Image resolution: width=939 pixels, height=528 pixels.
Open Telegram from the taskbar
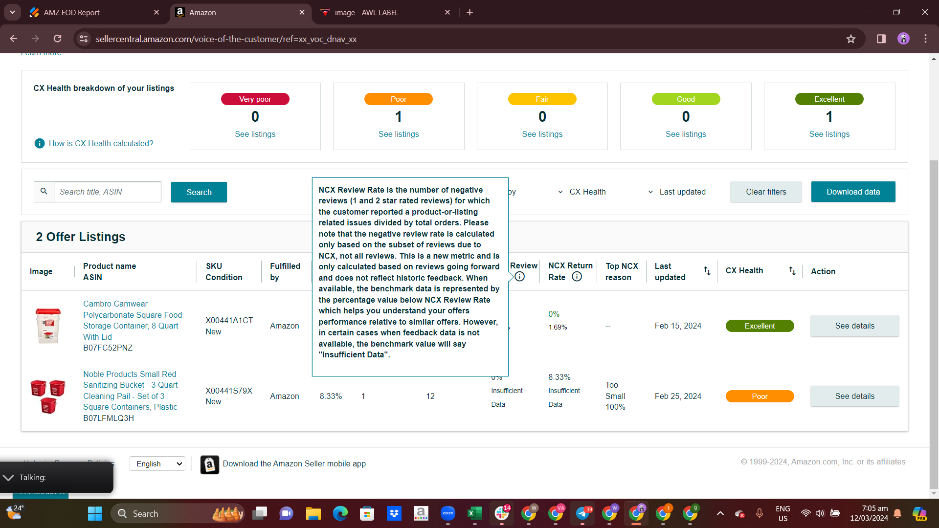[x=582, y=513]
